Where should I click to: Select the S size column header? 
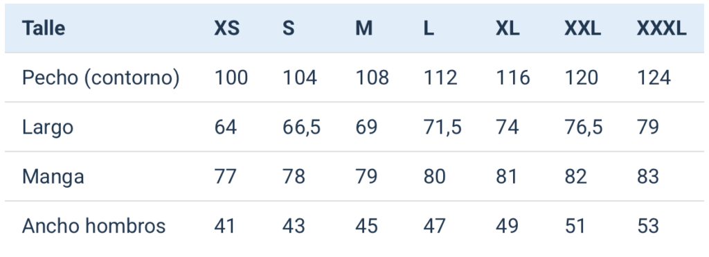[x=289, y=28]
